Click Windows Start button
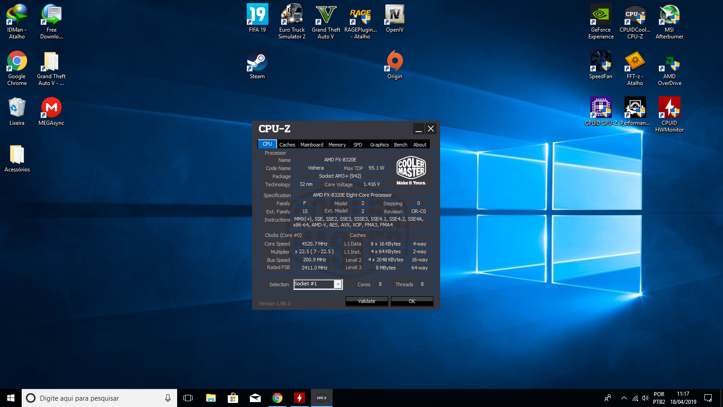The image size is (723, 407). pyautogui.click(x=11, y=398)
